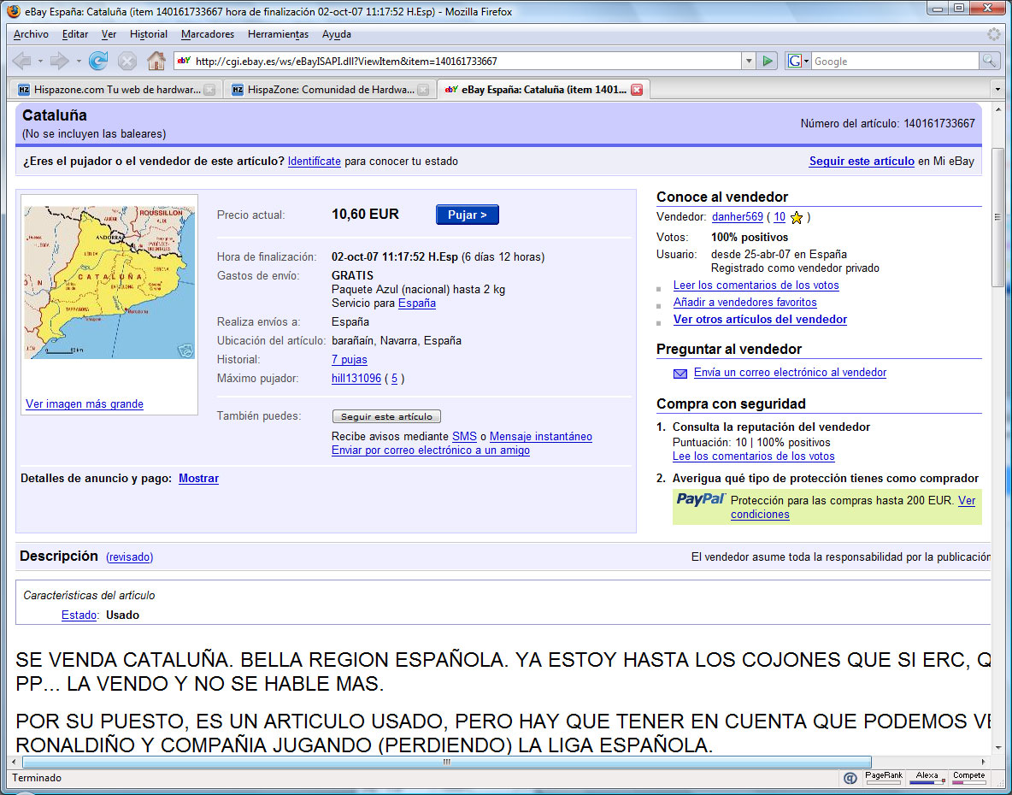Open the Editar menu

(x=75, y=34)
